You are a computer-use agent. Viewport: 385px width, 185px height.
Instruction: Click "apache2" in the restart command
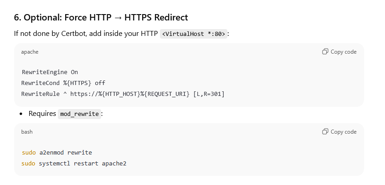point(114,163)
